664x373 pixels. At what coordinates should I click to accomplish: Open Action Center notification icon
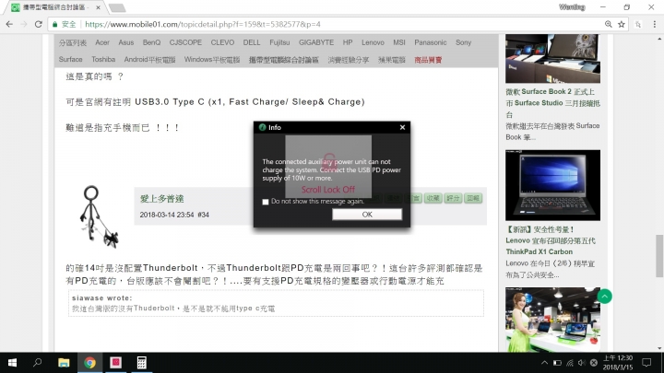[x=646, y=363]
